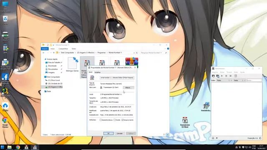The width and height of the screenshot is (267, 150).
Task: Click Arquivo tab in Explorer ribbon
Action: (45, 49)
